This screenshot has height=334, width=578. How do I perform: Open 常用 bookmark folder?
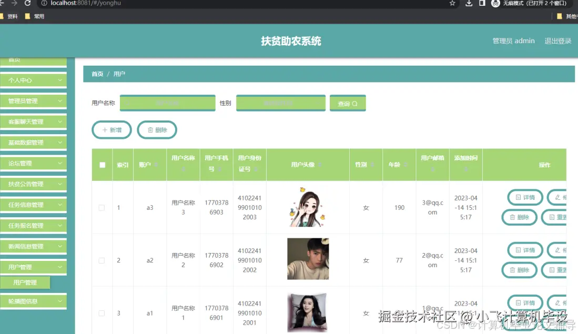(34, 16)
